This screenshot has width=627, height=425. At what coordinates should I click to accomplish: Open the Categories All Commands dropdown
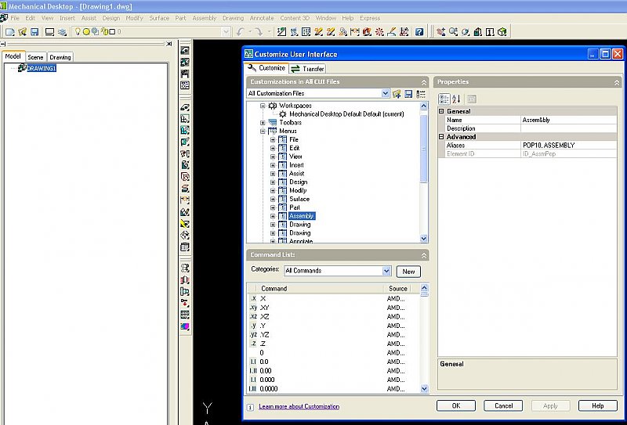click(x=386, y=271)
